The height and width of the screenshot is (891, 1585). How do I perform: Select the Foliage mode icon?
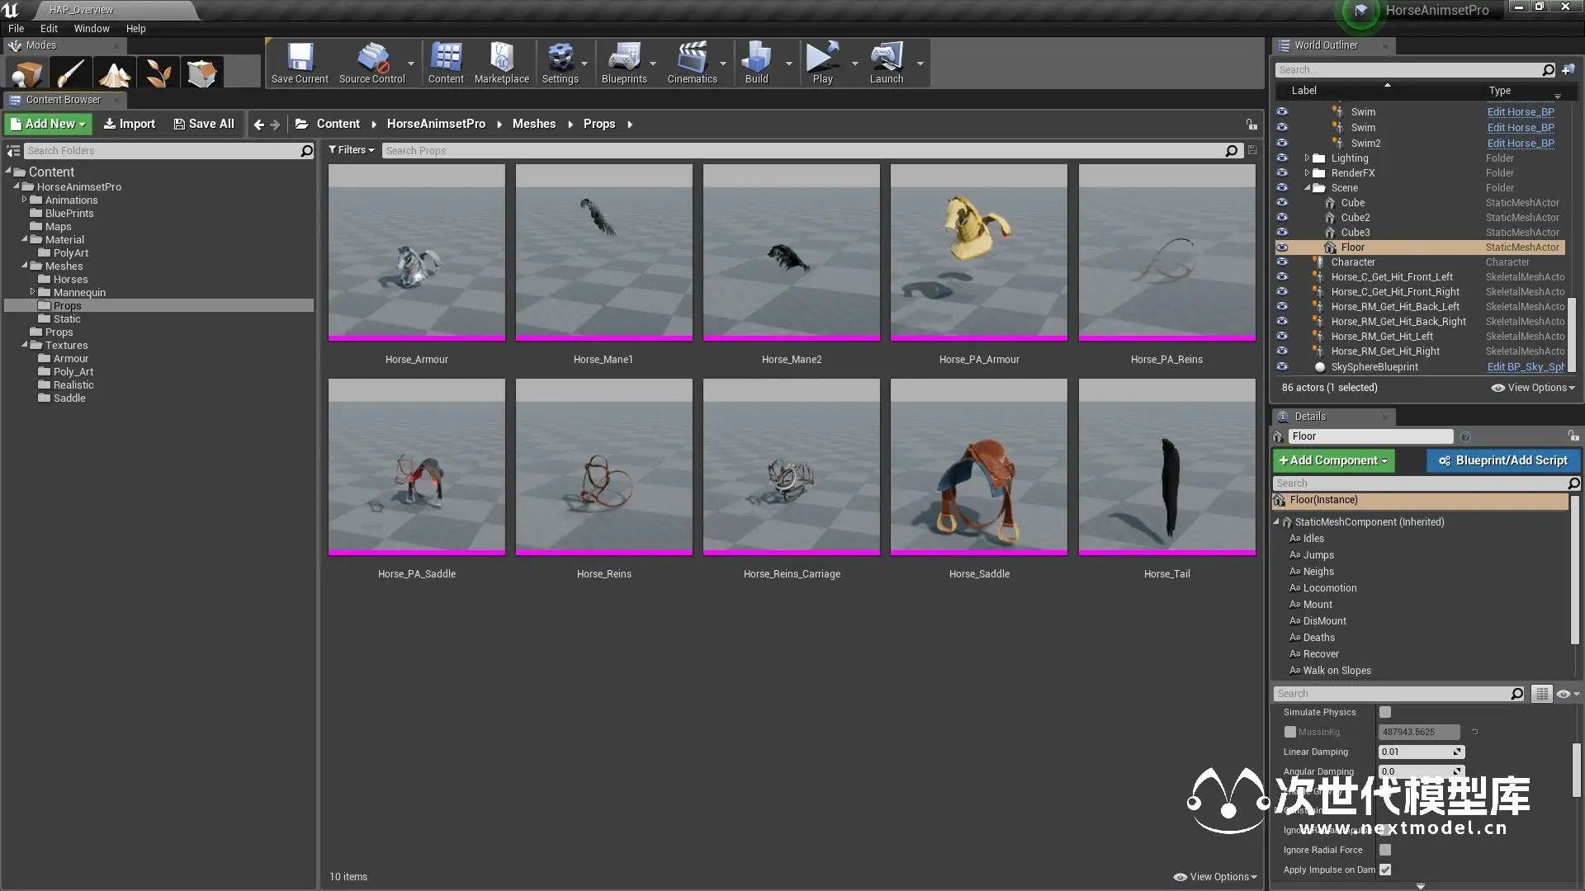[158, 73]
